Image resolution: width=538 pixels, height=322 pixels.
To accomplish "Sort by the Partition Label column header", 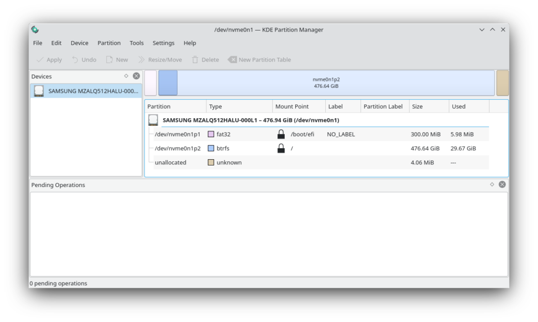I will tap(385, 107).
